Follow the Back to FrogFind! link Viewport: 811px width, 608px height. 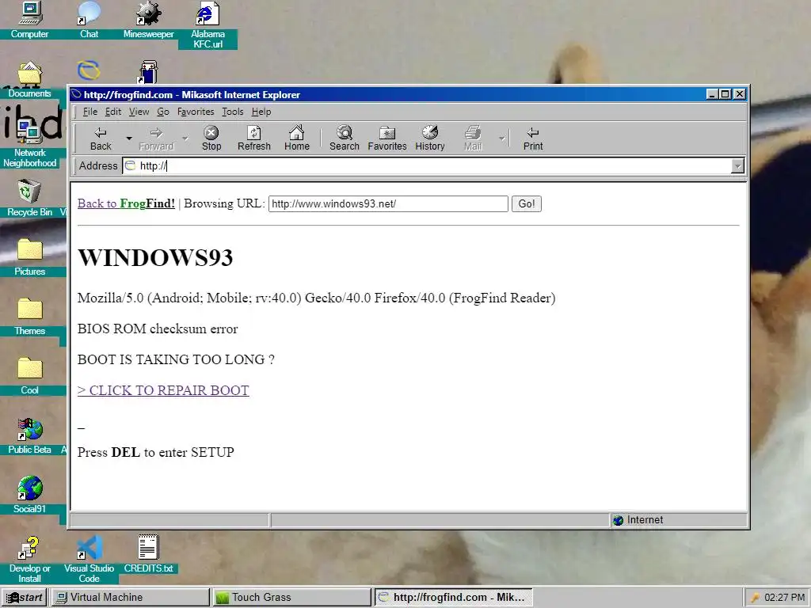[126, 203]
